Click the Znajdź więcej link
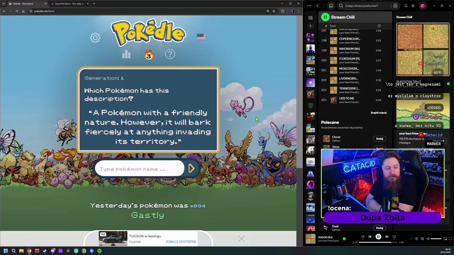The image size is (454, 255). click(378, 113)
